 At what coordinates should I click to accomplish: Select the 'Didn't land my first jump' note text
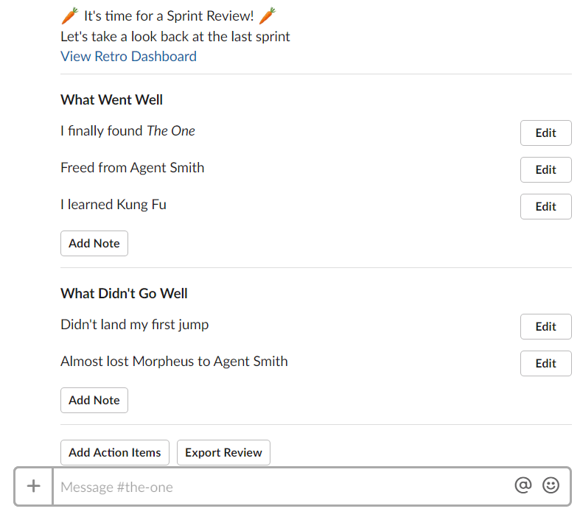pos(134,325)
